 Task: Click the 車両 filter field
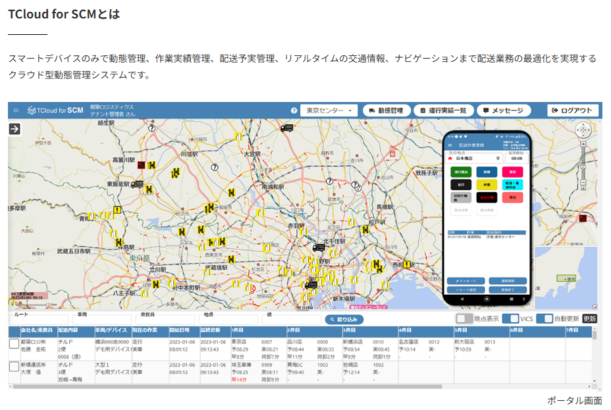tap(102, 320)
